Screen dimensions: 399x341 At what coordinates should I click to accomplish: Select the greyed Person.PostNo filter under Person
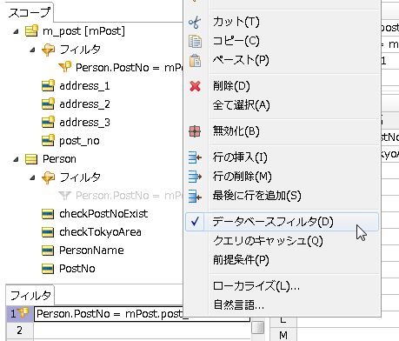(129, 196)
